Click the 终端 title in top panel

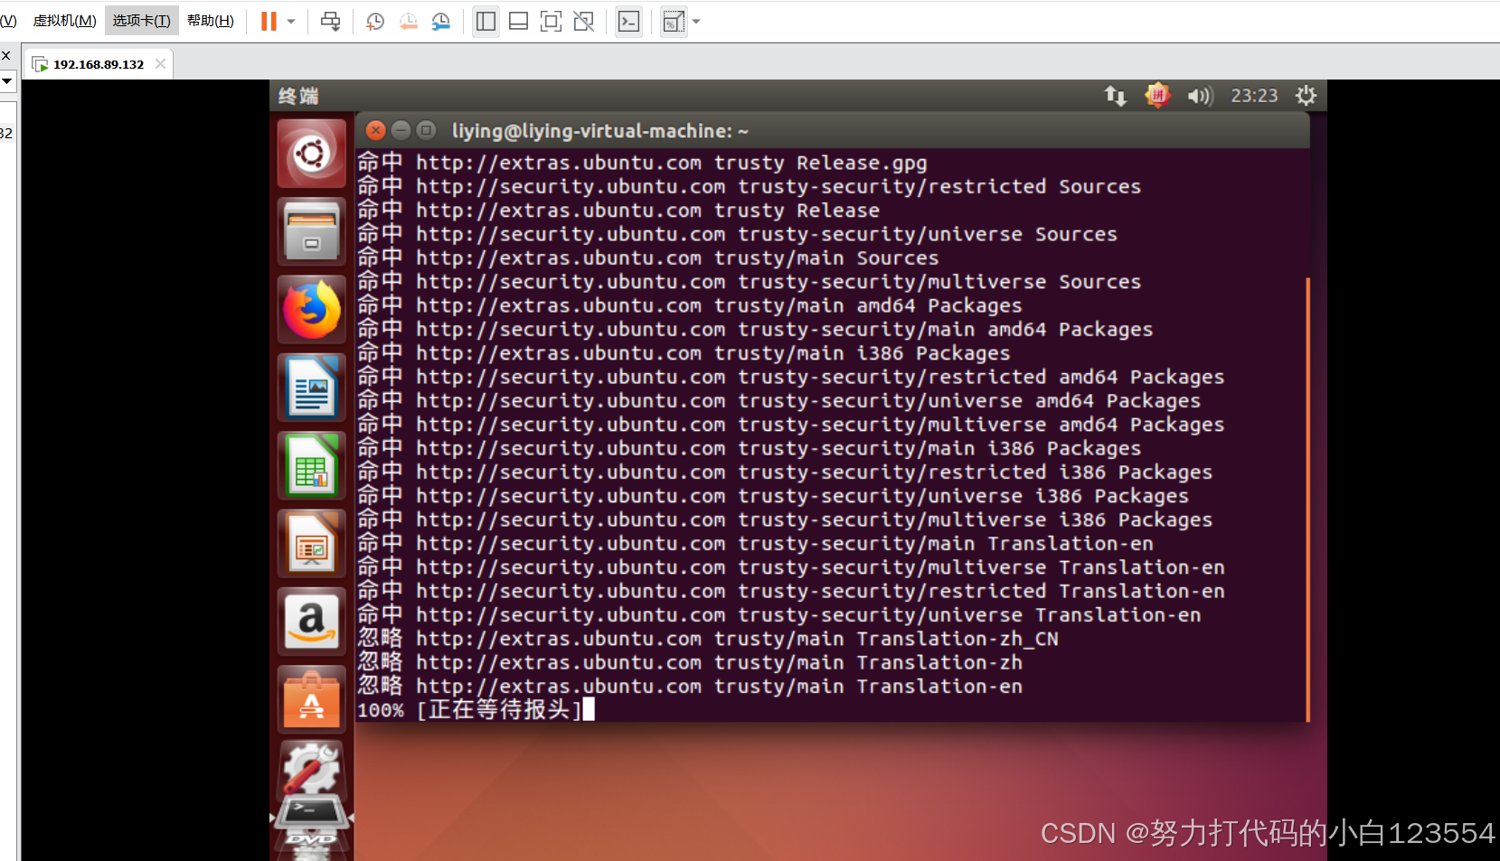298,96
